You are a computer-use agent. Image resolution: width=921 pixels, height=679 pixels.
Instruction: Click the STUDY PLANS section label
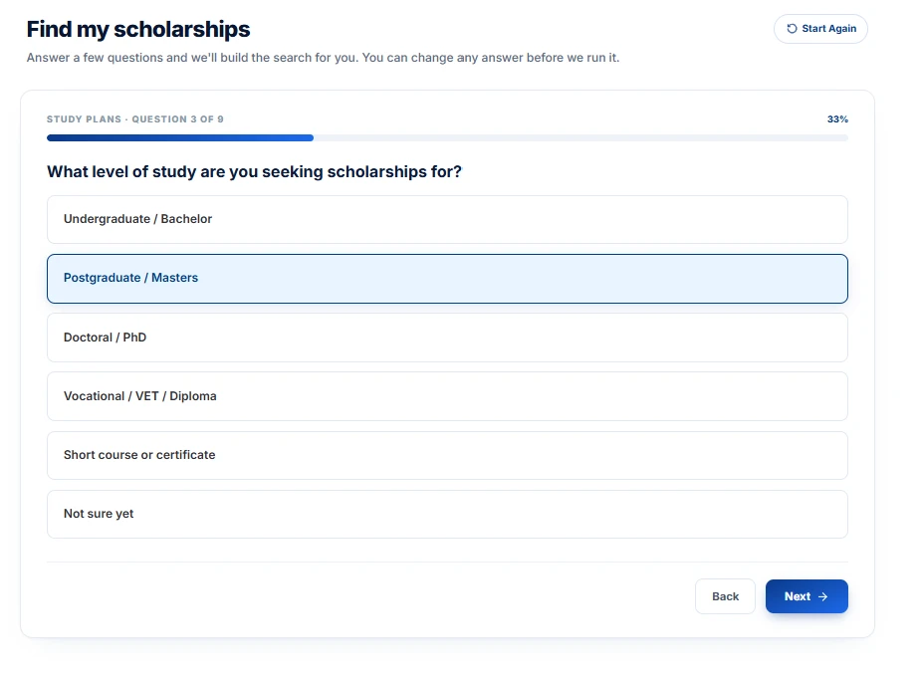click(84, 119)
